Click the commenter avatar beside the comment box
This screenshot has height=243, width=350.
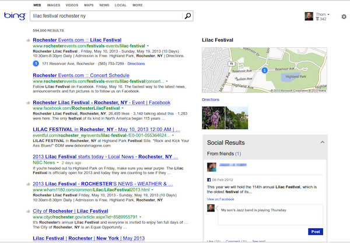[211, 208]
